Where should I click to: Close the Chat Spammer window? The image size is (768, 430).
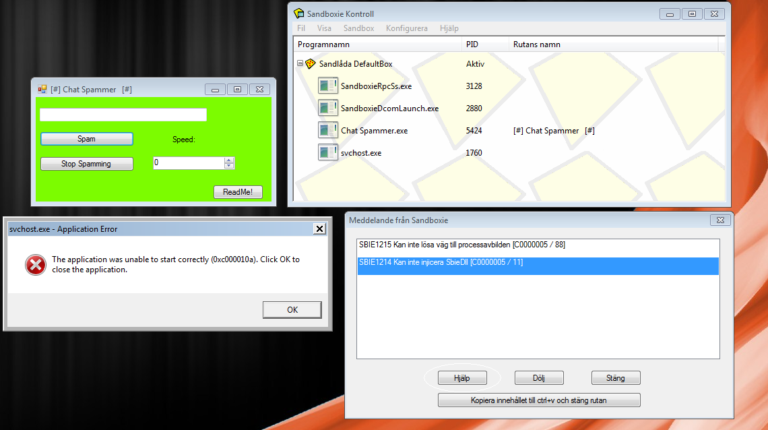[x=259, y=90]
